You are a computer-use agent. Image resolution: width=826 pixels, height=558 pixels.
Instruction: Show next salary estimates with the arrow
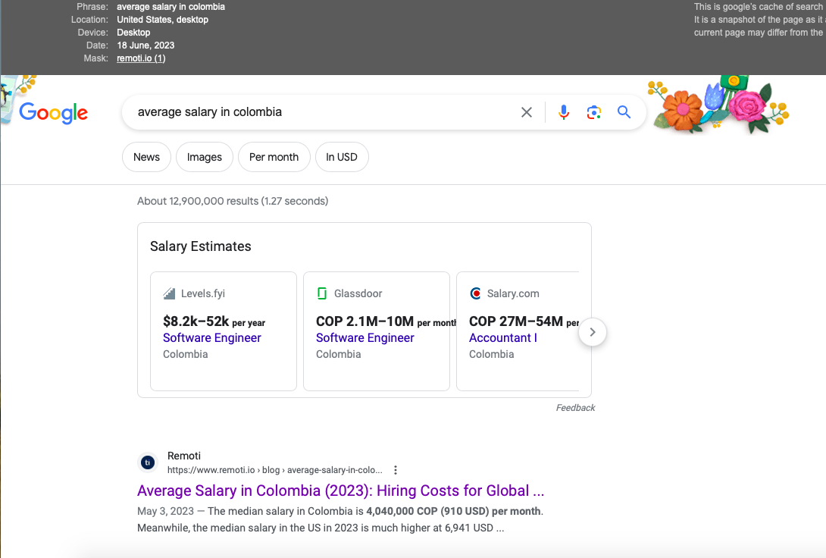(592, 332)
